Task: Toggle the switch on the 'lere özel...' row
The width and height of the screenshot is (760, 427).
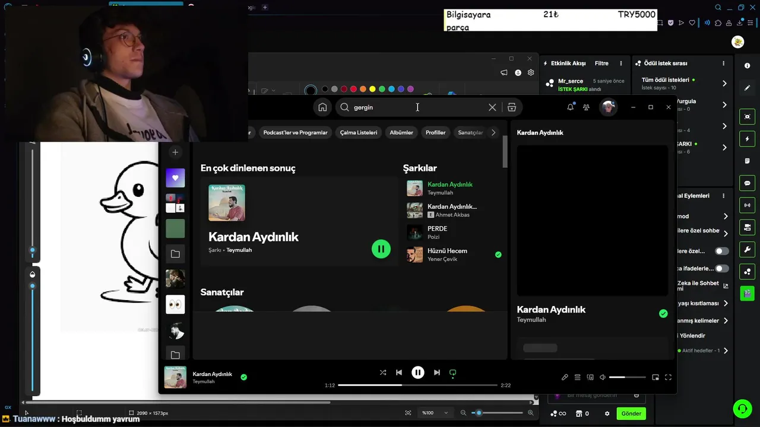Action: click(721, 251)
